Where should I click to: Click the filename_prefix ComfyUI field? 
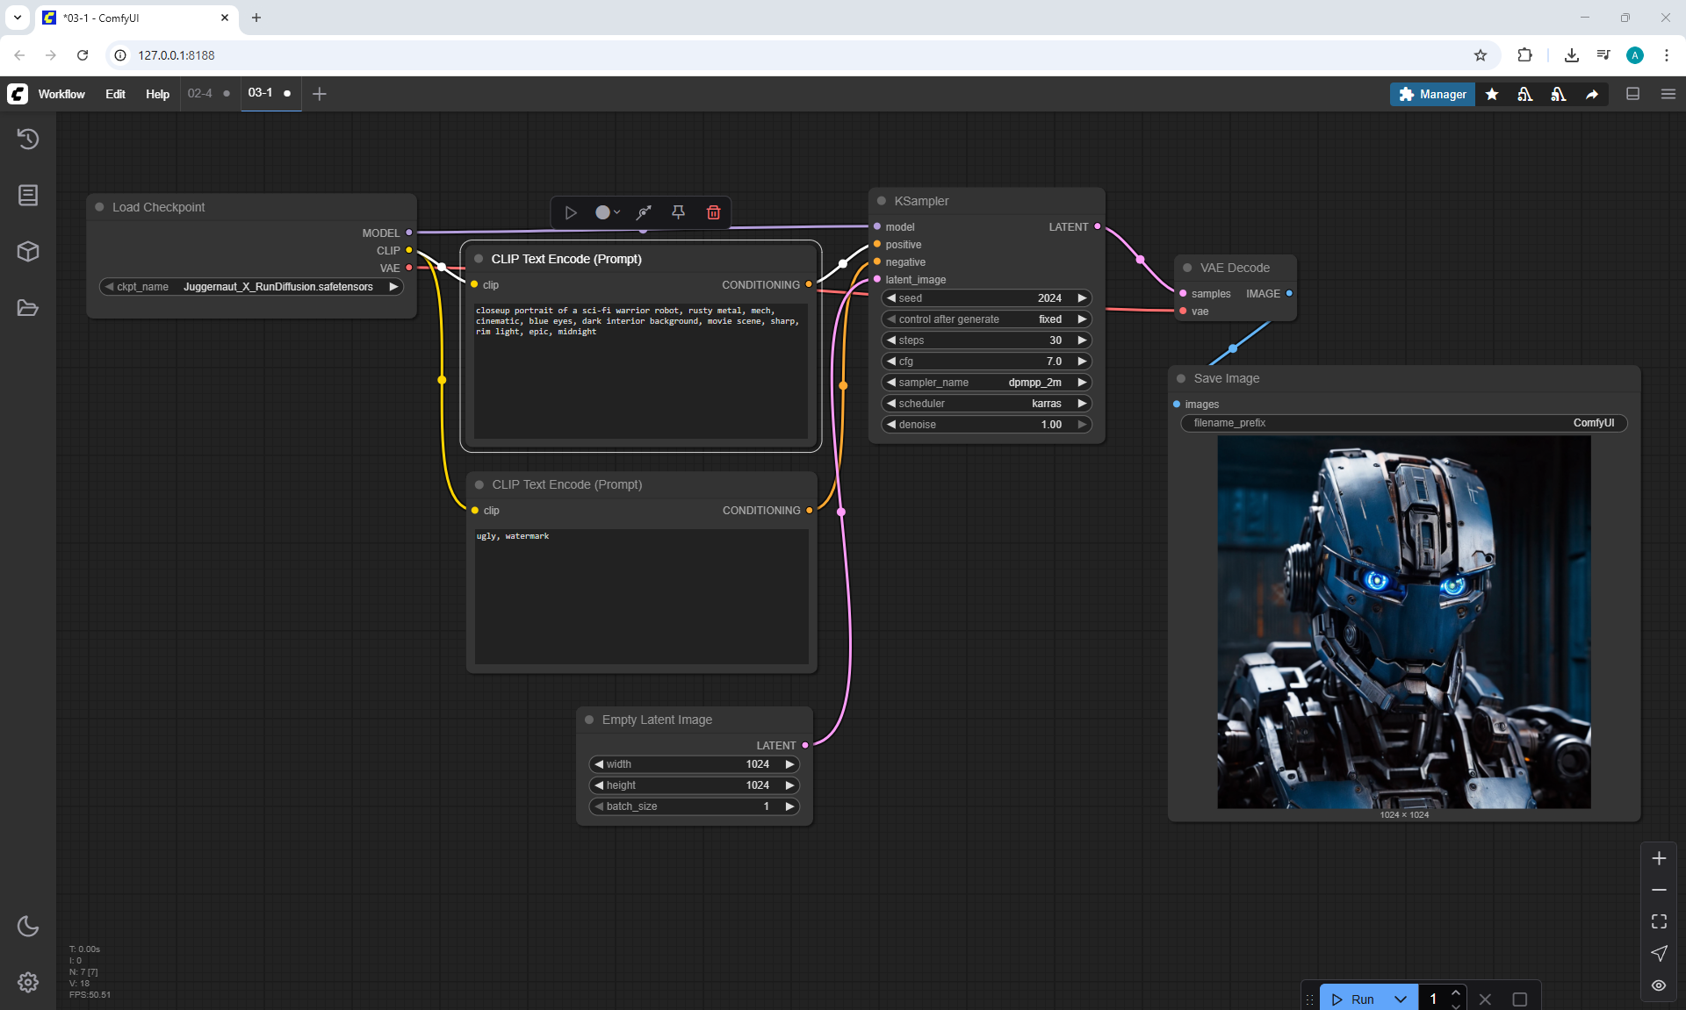[1403, 423]
